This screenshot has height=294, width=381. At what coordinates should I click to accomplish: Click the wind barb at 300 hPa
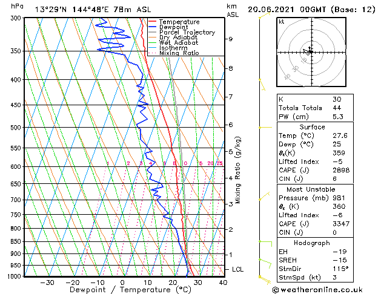(262, 17)
